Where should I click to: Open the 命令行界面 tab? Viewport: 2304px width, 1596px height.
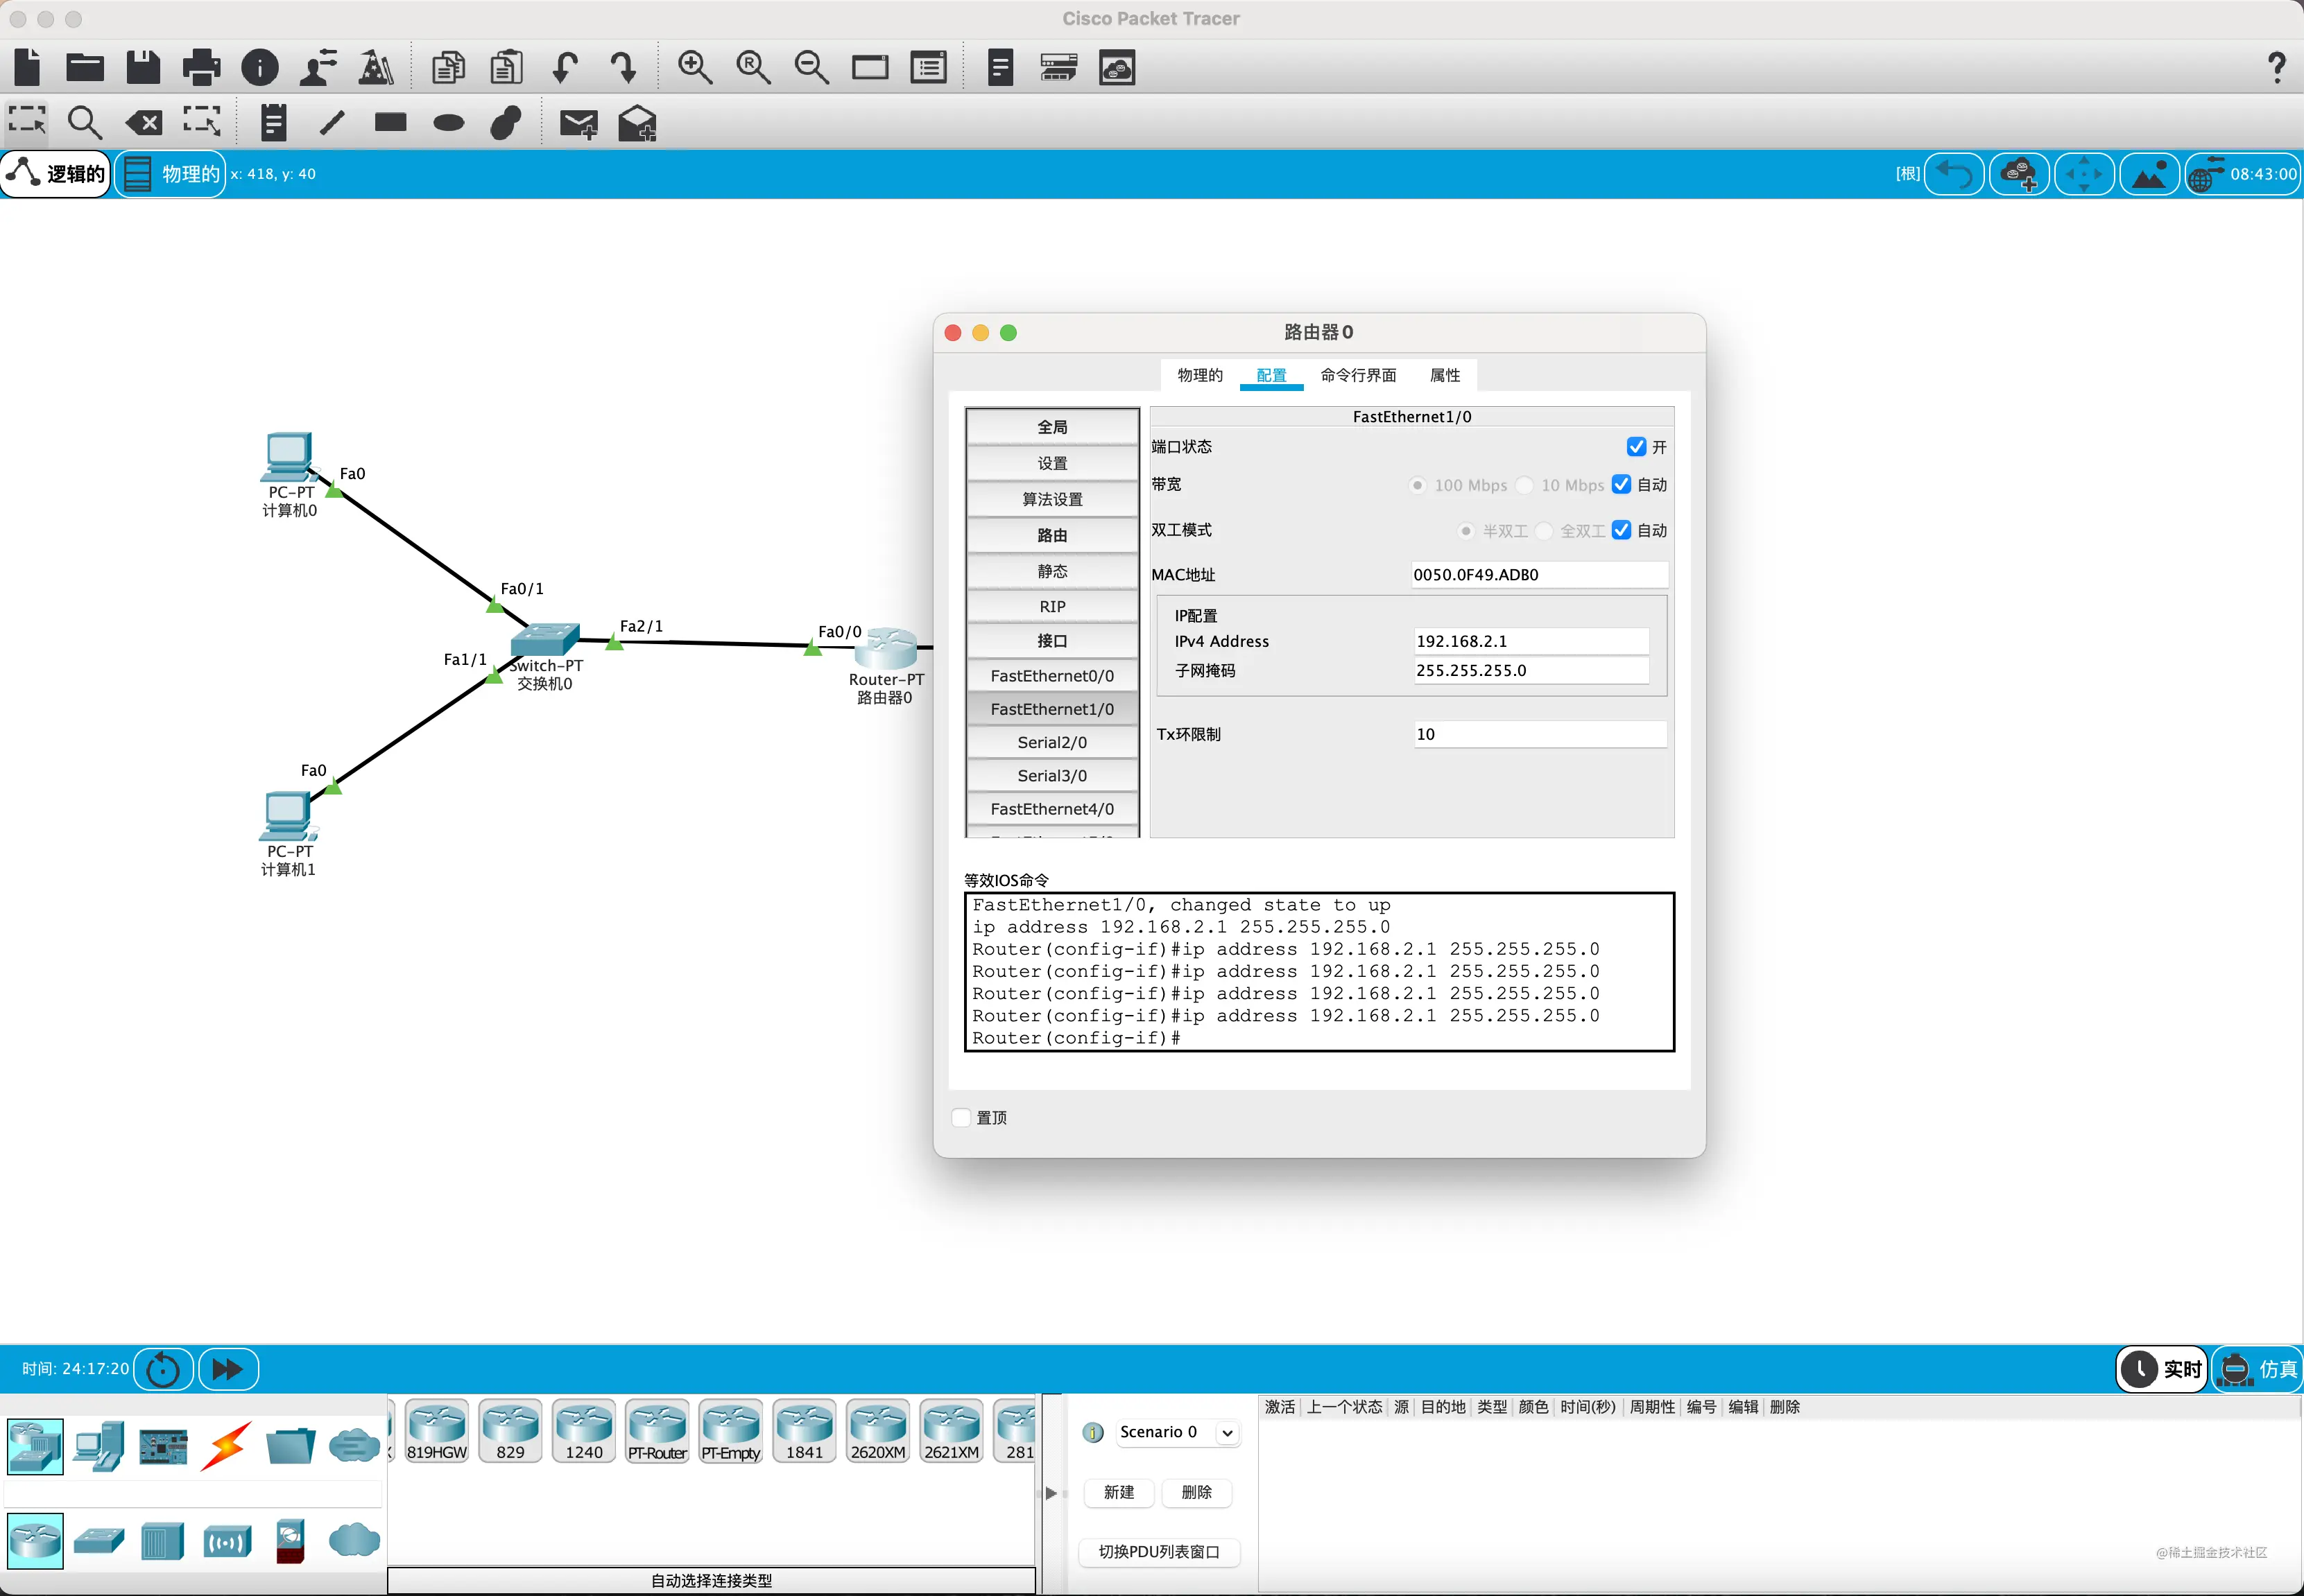tap(1357, 375)
